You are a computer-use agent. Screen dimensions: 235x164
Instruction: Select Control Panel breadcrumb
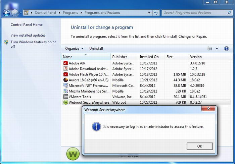(45, 13)
